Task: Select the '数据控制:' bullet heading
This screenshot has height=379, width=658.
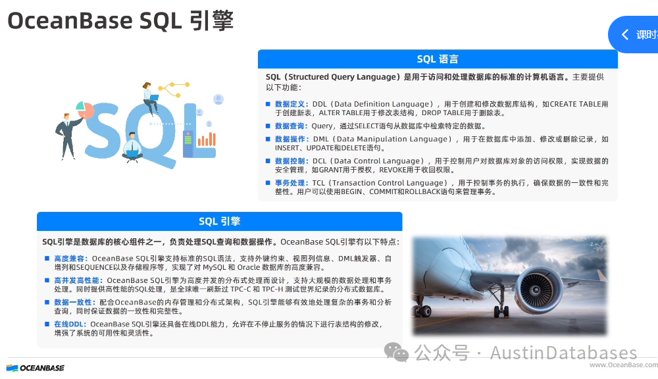Action: click(291, 161)
